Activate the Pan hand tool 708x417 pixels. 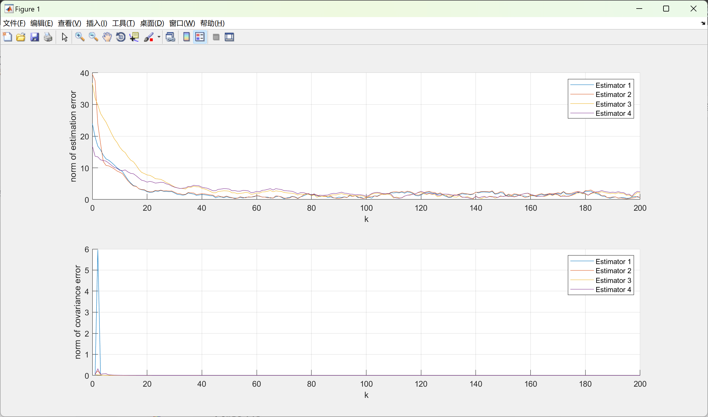tap(107, 37)
